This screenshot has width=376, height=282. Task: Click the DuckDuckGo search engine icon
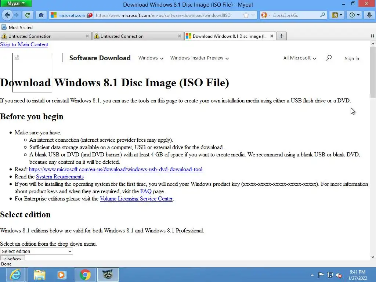coord(264,15)
